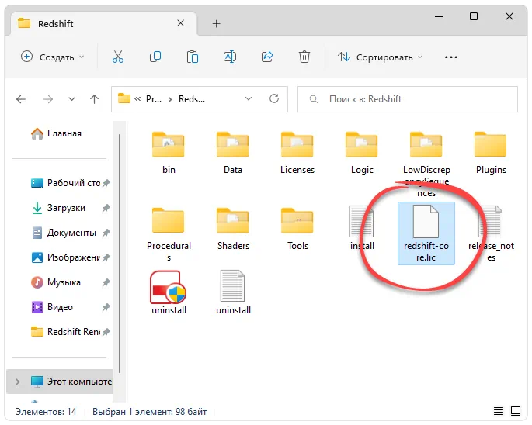Click the Share icon in toolbar
This screenshot has height=425, width=532.
pos(267,57)
